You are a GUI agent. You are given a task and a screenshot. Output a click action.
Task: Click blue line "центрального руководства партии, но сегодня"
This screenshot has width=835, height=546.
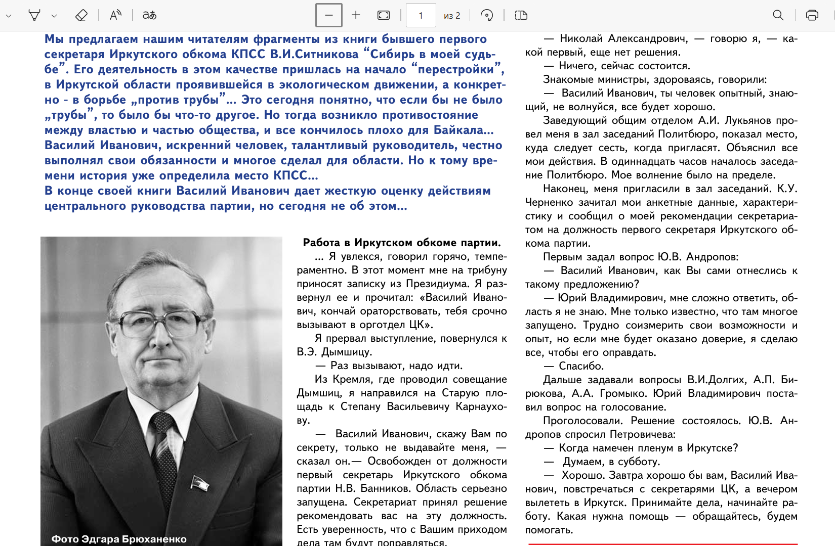226,206
